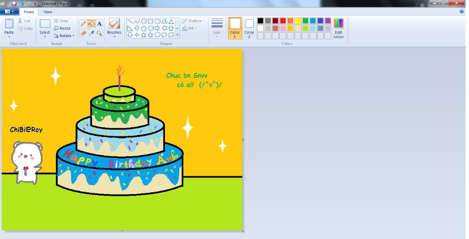Choose the Oval shape
This screenshot has width=469, height=239.
click(143, 22)
